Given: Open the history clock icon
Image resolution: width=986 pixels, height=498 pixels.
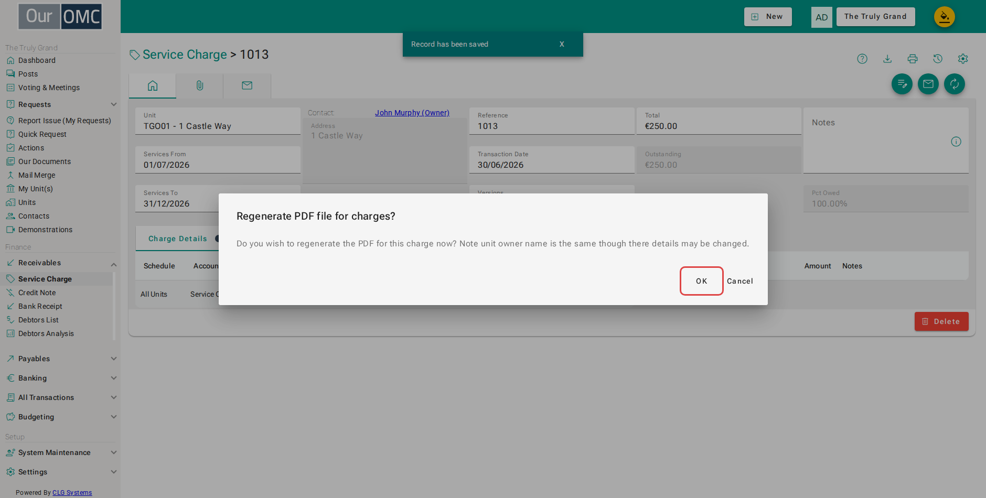Looking at the screenshot, I should coord(938,59).
